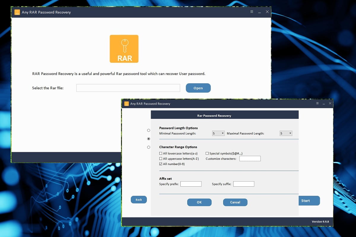Click the Affix set heading

point(166,179)
